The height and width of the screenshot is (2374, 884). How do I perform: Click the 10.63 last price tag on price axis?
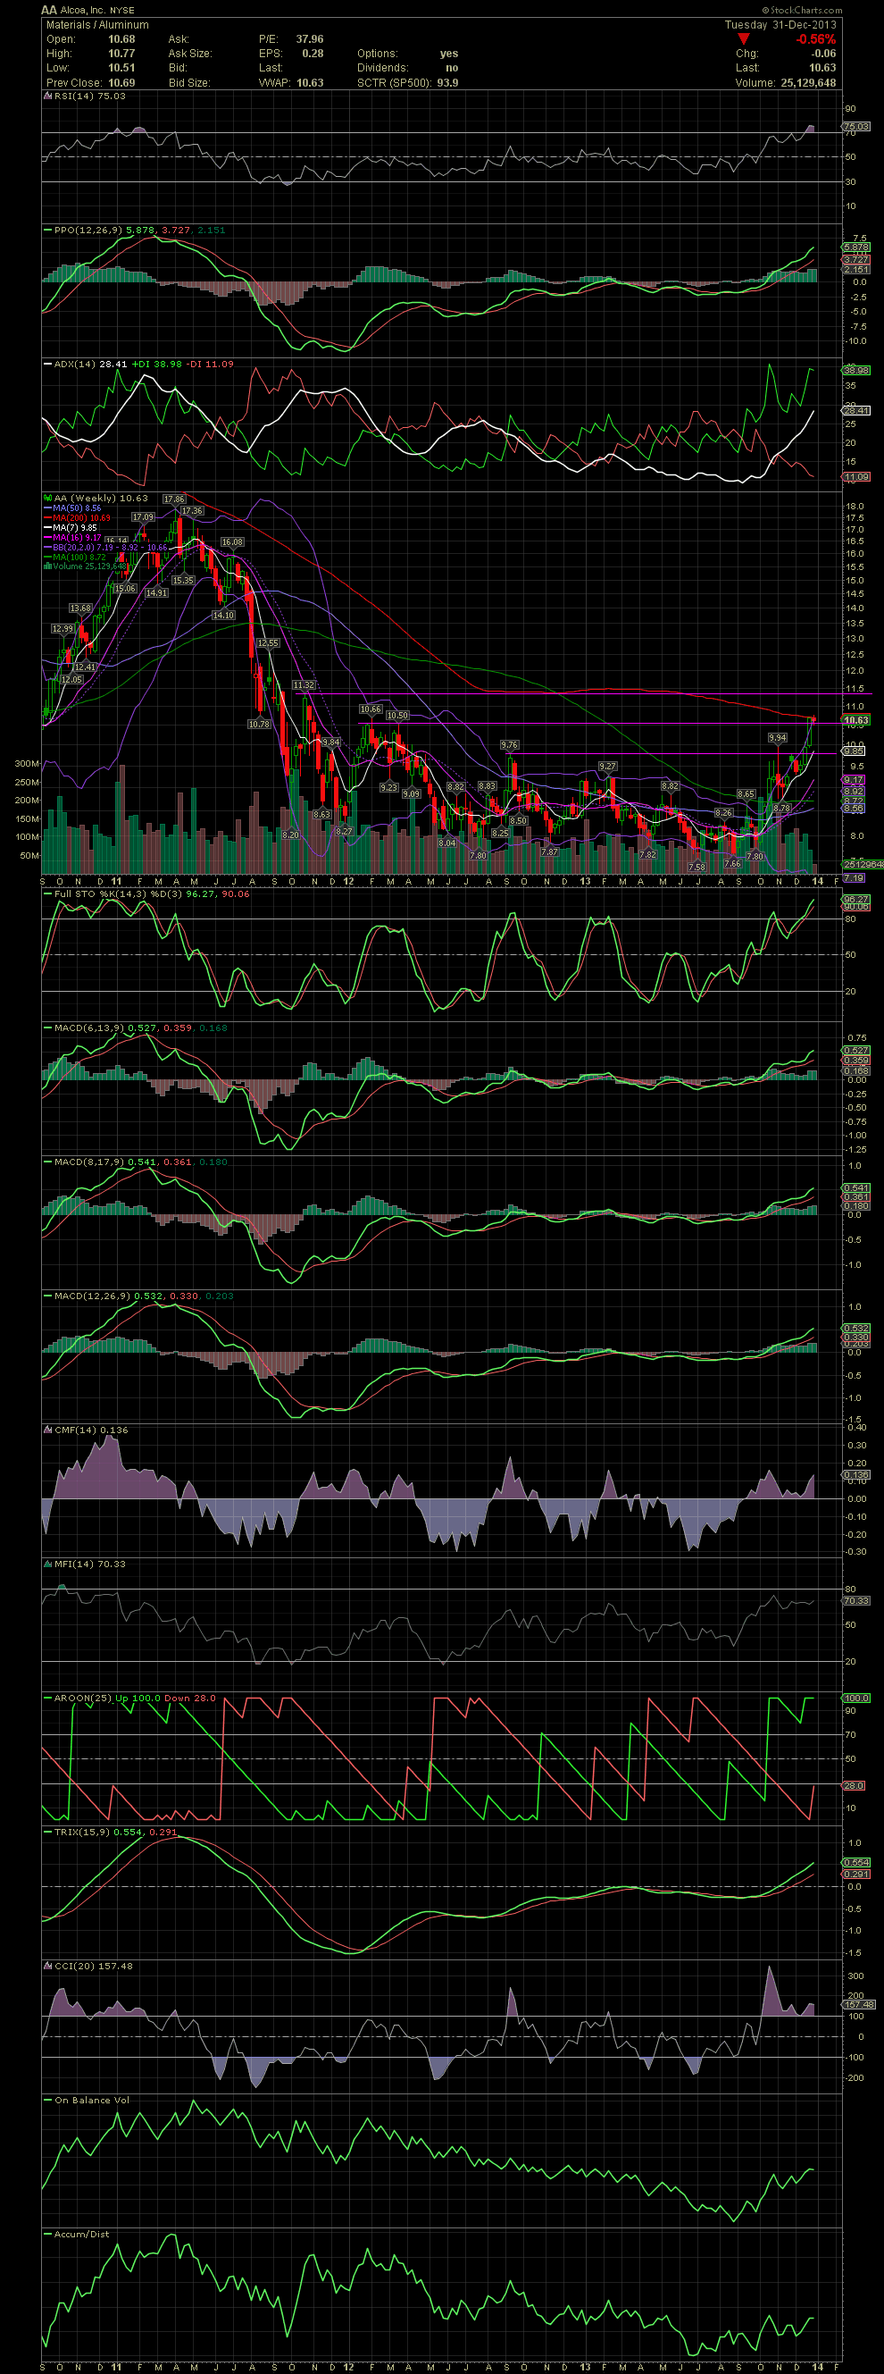point(856,721)
